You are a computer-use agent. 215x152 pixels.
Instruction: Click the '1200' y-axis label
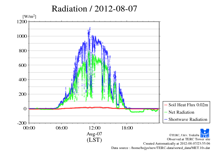point(22,21)
